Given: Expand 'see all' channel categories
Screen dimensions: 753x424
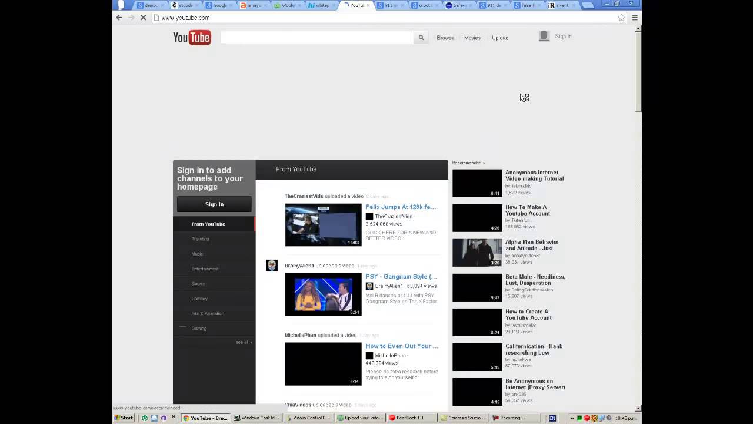Looking at the screenshot, I should pyautogui.click(x=244, y=342).
